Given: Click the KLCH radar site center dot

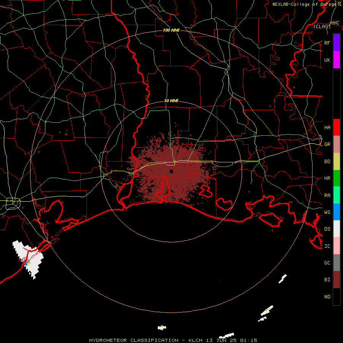Looking at the screenshot, I should click(171, 171).
